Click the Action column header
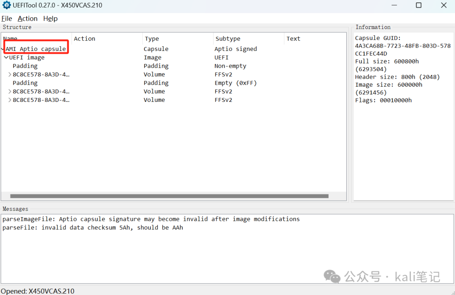This screenshot has height=295, width=455. 107,39
